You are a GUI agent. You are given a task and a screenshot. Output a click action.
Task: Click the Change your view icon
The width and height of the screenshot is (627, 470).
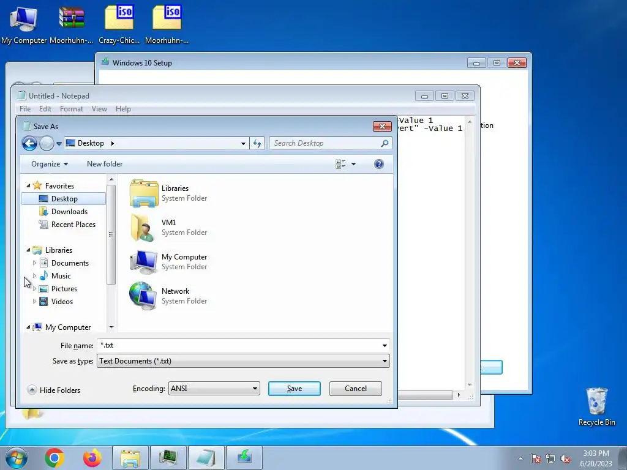[x=340, y=164]
